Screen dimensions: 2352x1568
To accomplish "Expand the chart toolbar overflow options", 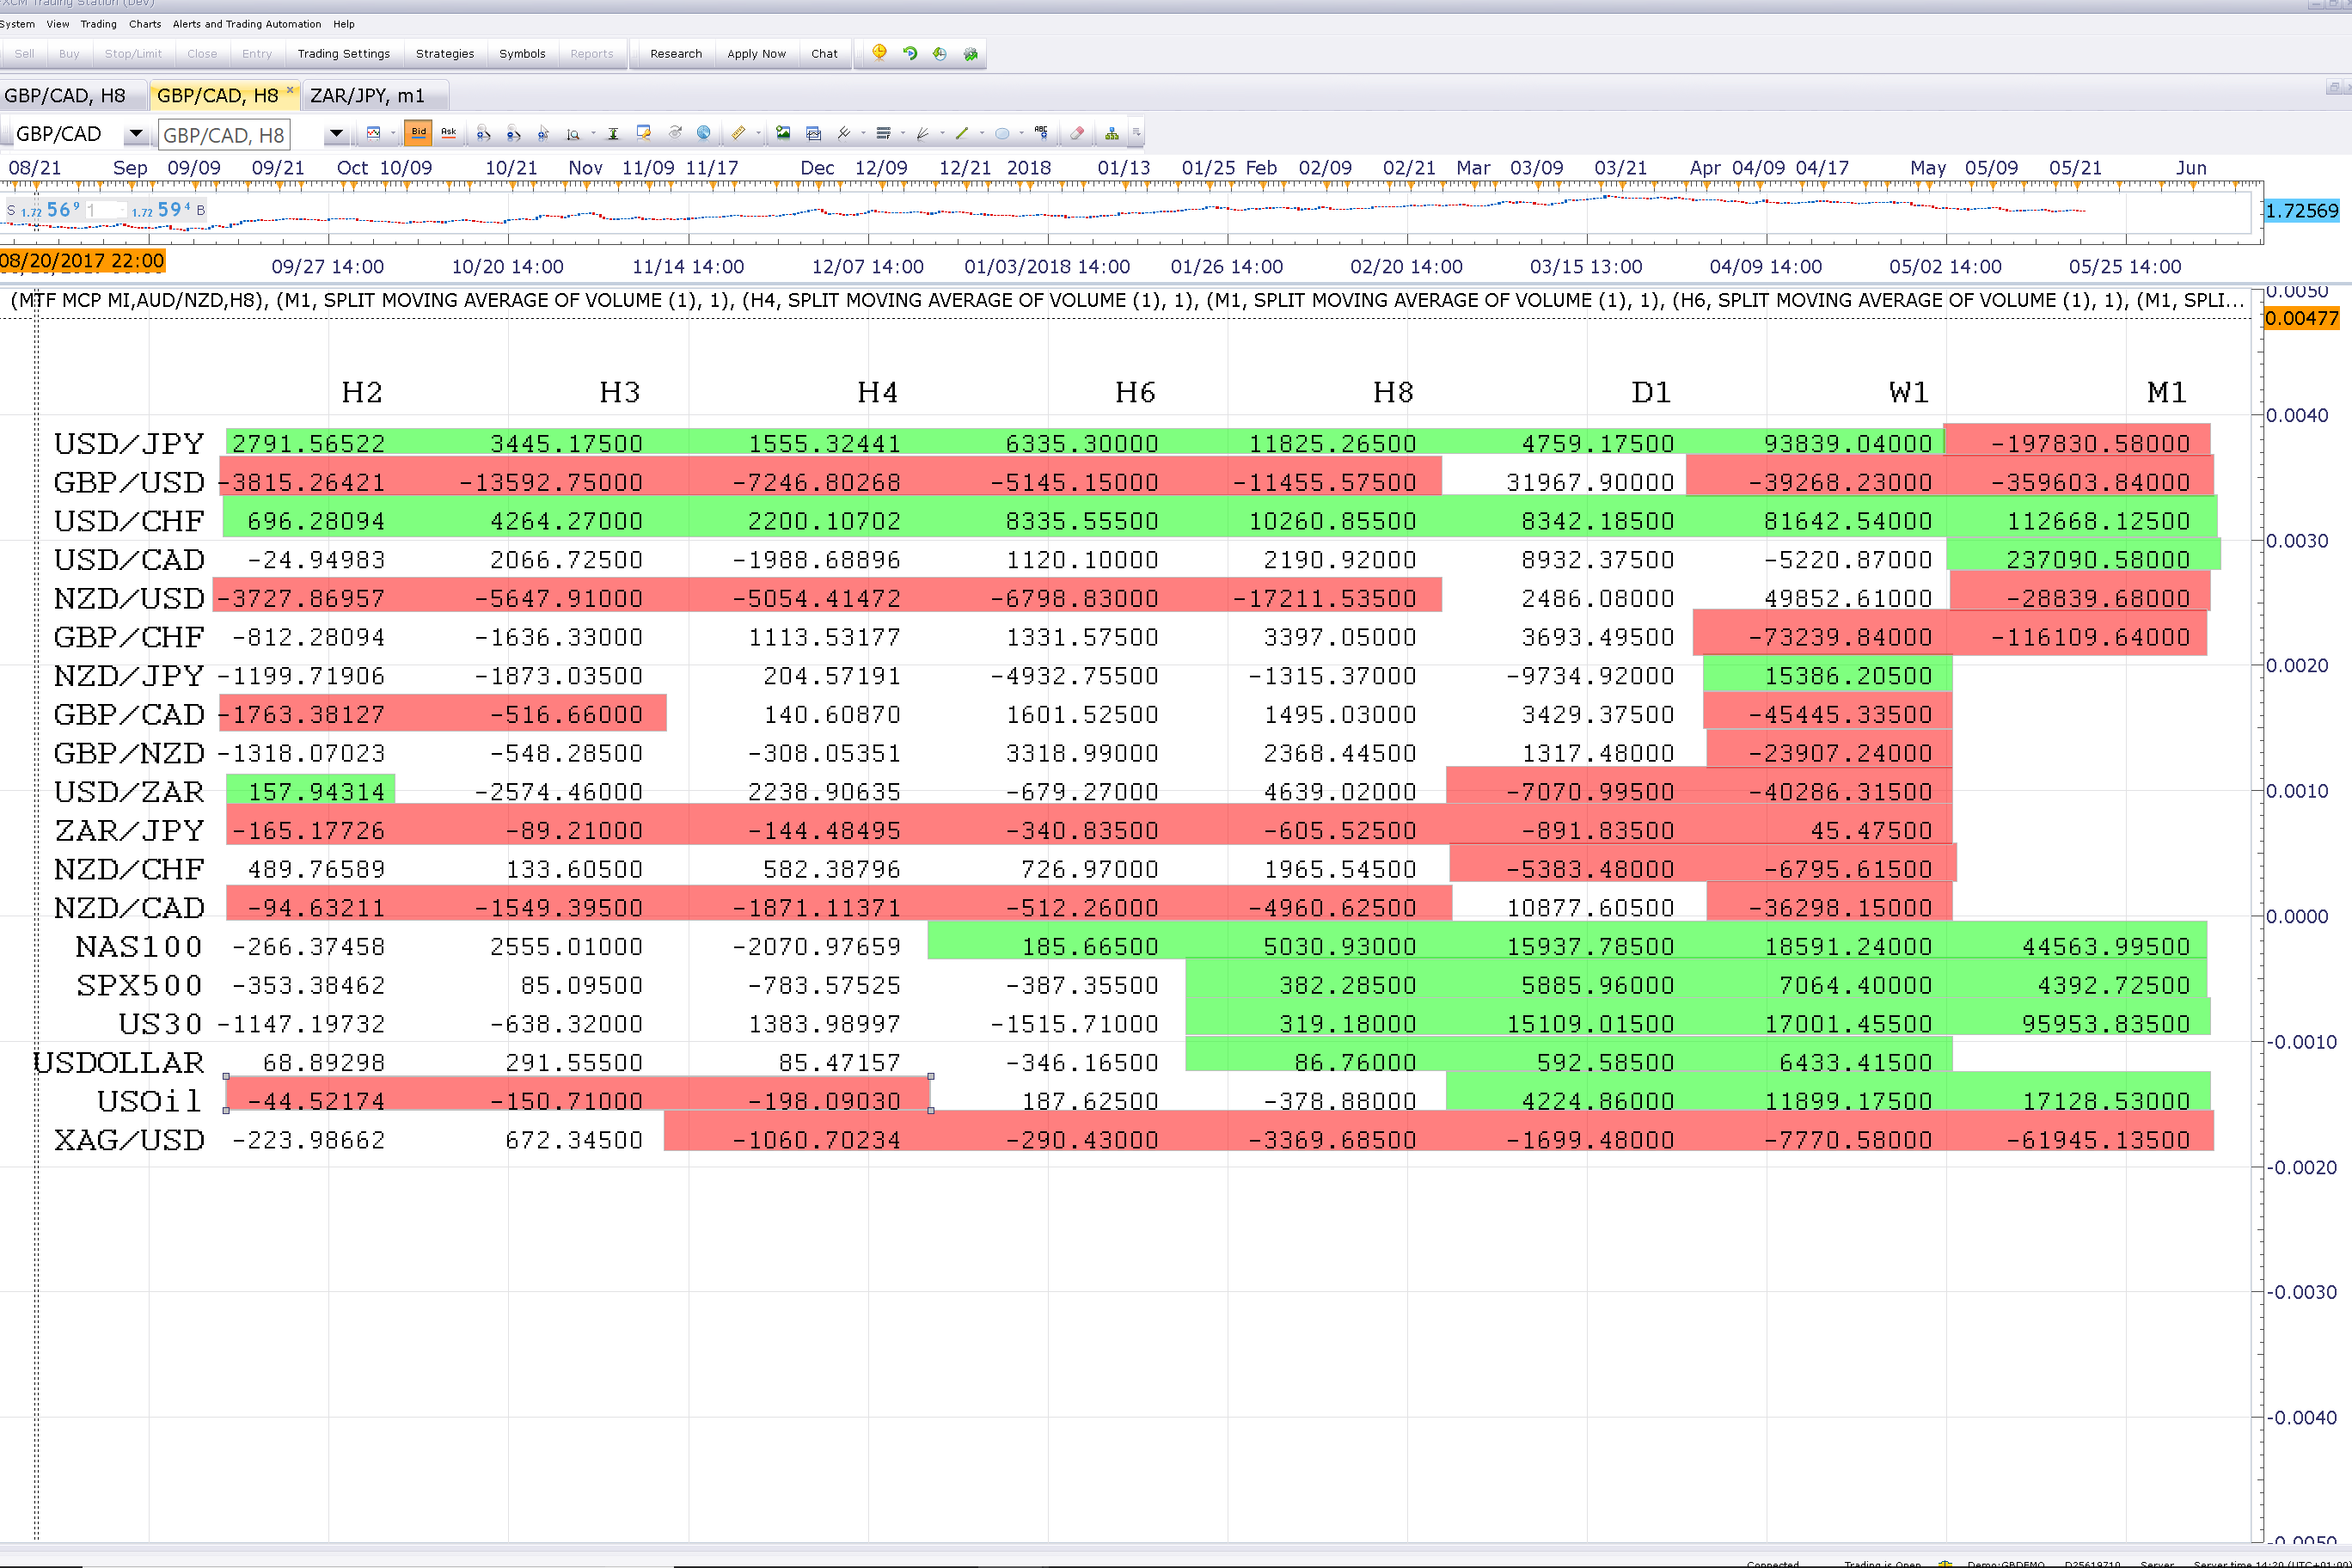I will point(1136,133).
